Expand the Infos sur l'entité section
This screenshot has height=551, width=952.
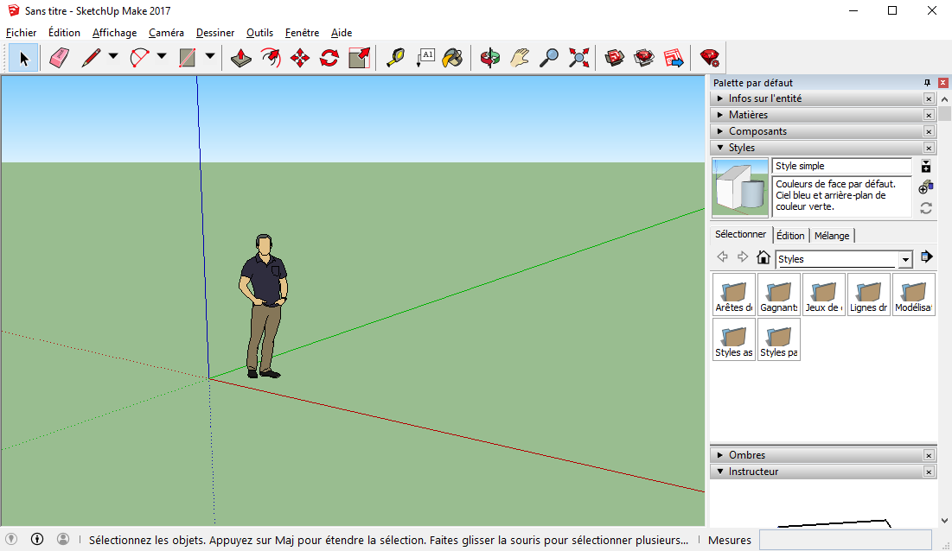(x=778, y=98)
